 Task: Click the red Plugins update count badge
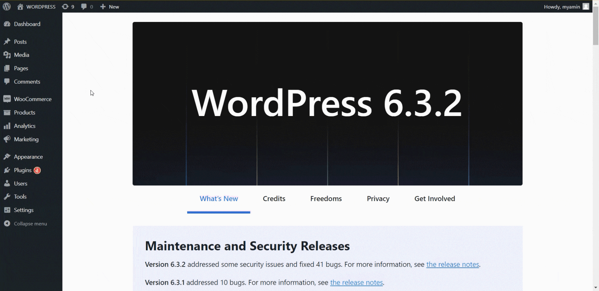tap(37, 170)
